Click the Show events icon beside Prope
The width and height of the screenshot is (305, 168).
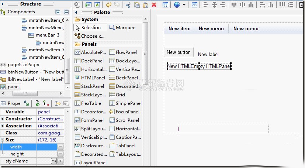pos(26,103)
